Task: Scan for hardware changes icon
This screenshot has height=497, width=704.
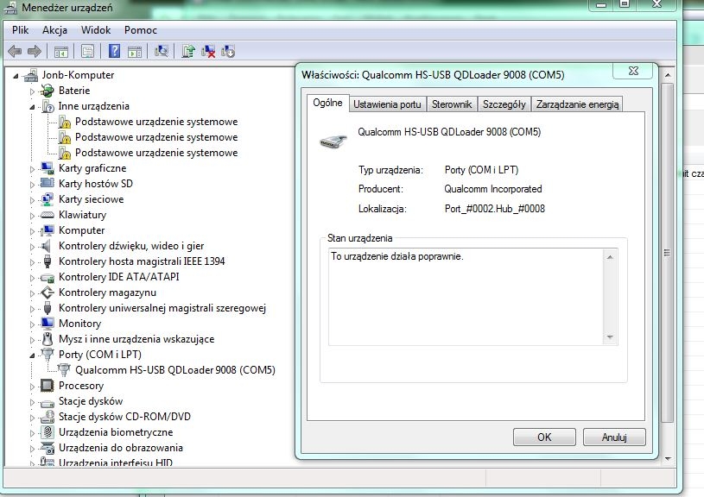Action: tap(162, 51)
